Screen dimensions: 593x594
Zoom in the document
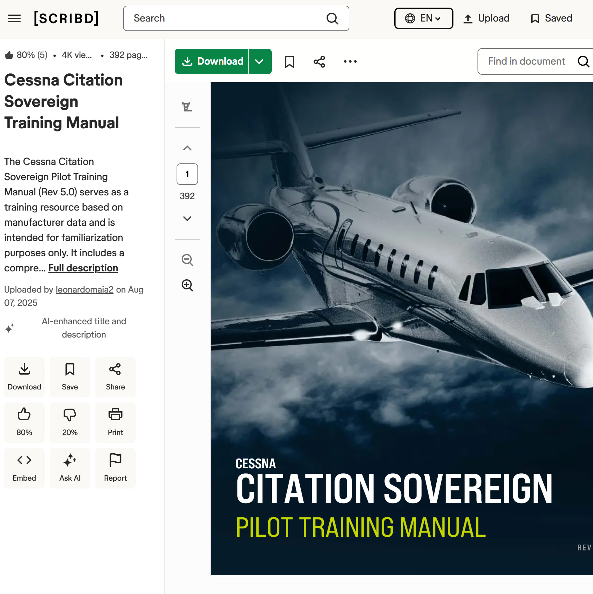187,285
